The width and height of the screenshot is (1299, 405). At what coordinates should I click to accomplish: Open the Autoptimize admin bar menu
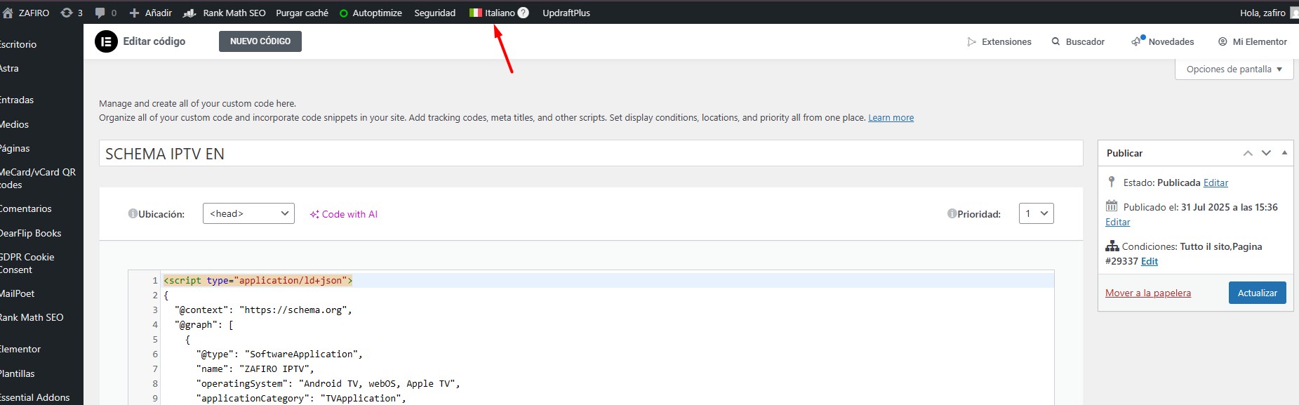click(x=371, y=13)
